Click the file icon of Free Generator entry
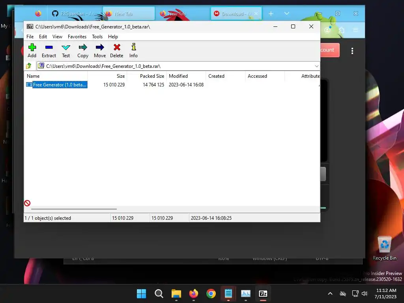 29,84
